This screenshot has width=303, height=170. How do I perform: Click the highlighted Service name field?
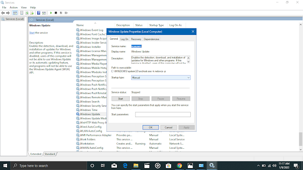(136, 46)
